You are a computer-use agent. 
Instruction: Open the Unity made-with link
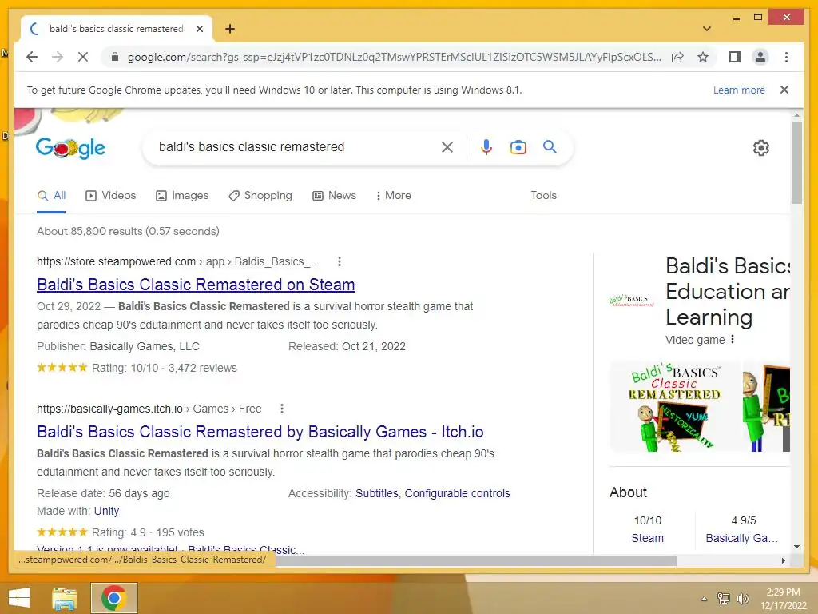pyautogui.click(x=106, y=511)
